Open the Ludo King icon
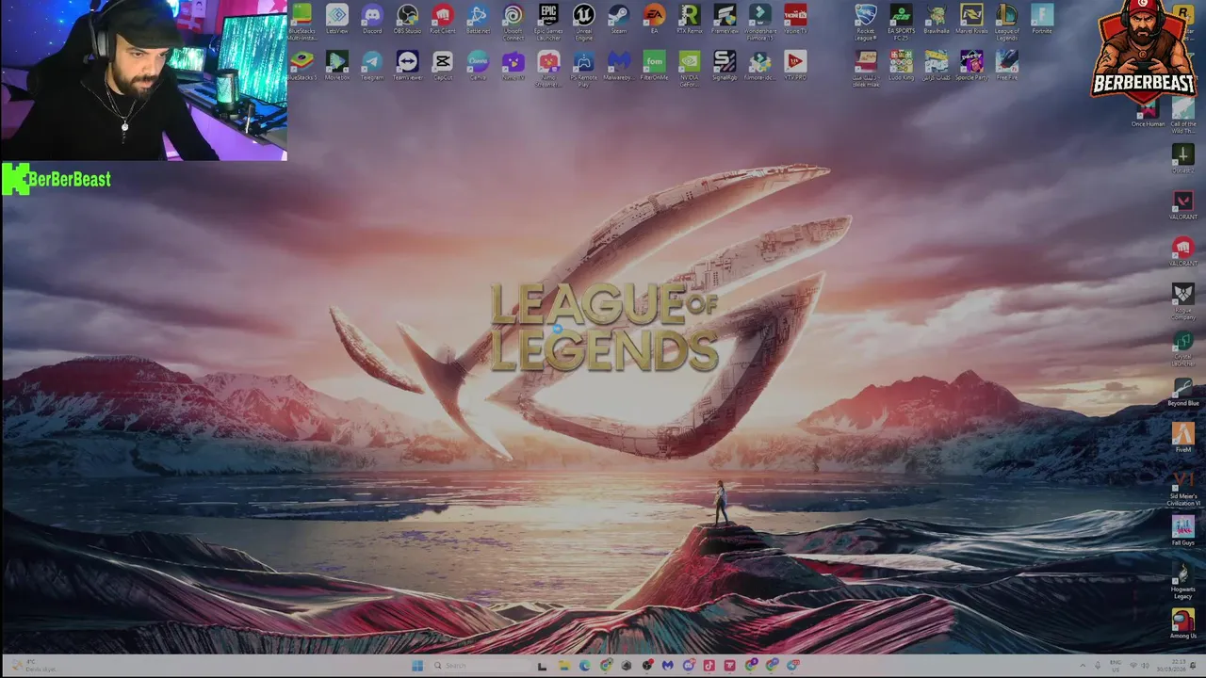Screen dimensions: 1206x678 tap(901, 65)
